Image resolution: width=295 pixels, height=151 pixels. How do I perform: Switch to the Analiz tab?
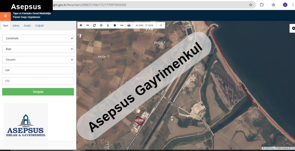(27, 26)
